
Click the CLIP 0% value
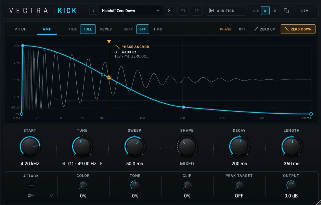pos(187,196)
